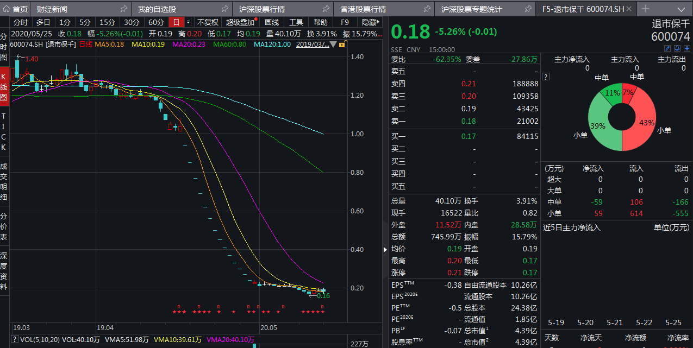Open the 画线 drawing tools
Image resolution: width=693 pixels, height=348 pixels.
[271, 22]
